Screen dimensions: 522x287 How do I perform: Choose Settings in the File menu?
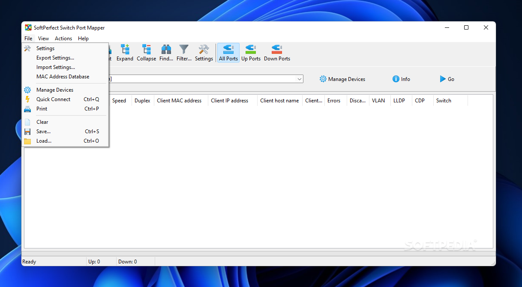pos(65,48)
